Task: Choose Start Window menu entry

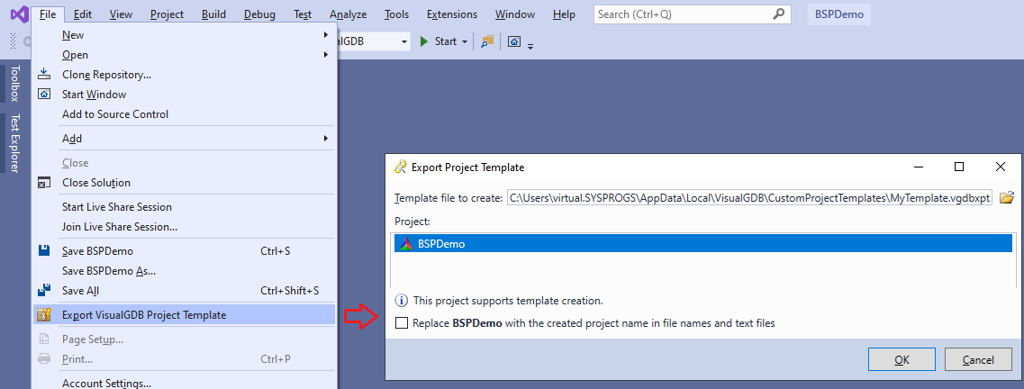Action: click(x=185, y=94)
